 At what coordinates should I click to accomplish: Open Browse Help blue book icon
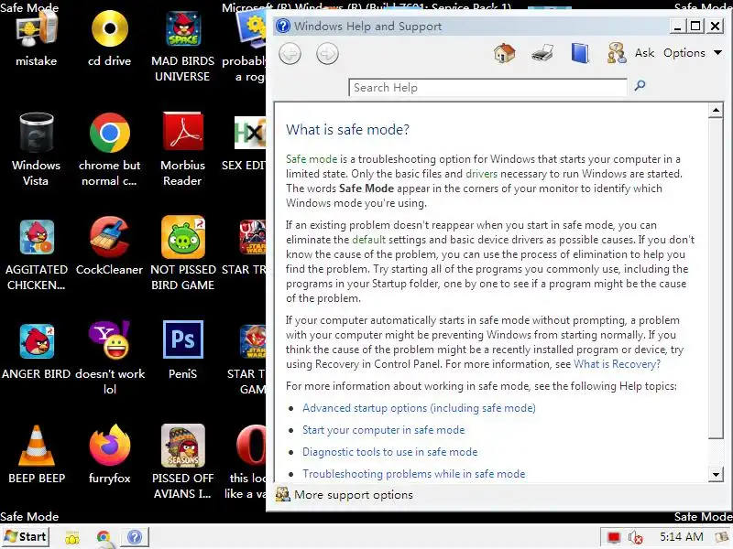(x=580, y=53)
